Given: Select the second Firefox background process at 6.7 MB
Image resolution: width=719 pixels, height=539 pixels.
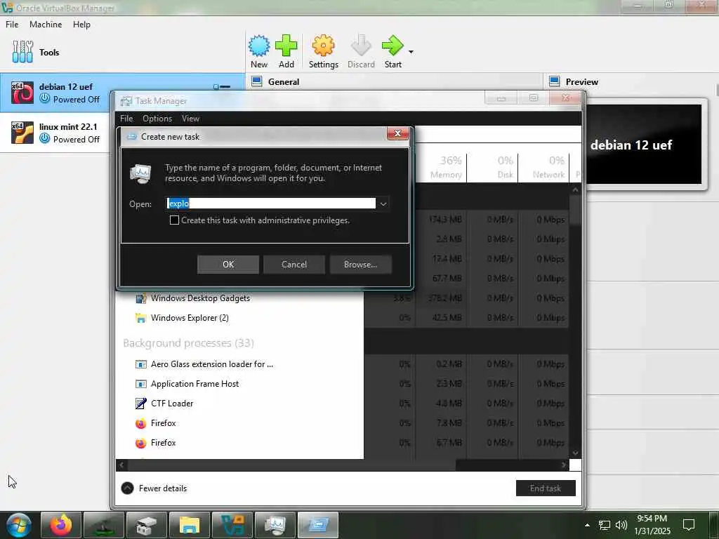Looking at the screenshot, I should (x=342, y=443).
